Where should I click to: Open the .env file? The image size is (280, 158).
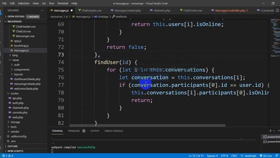(x=13, y=141)
